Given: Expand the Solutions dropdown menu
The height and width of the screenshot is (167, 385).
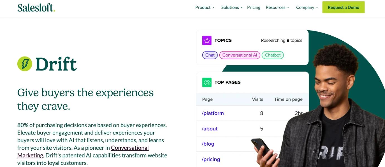Looking at the screenshot, I should 232,8.
